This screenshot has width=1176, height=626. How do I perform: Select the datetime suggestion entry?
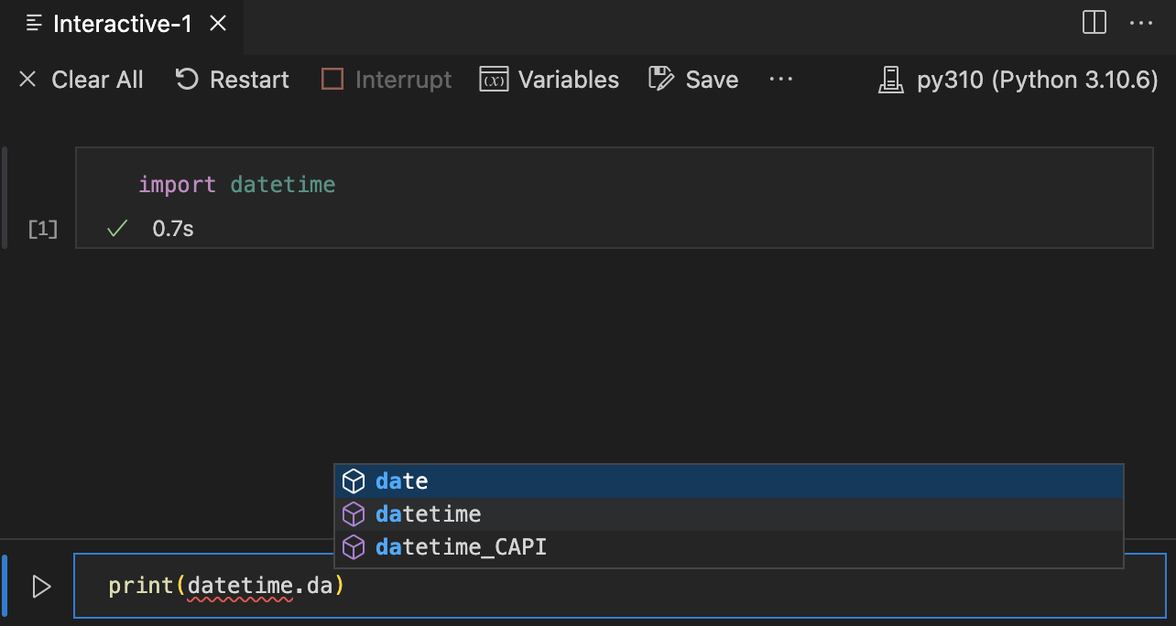coord(428,513)
